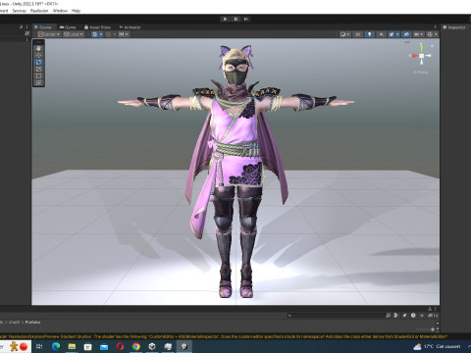Select the Scale tool

click(x=38, y=69)
